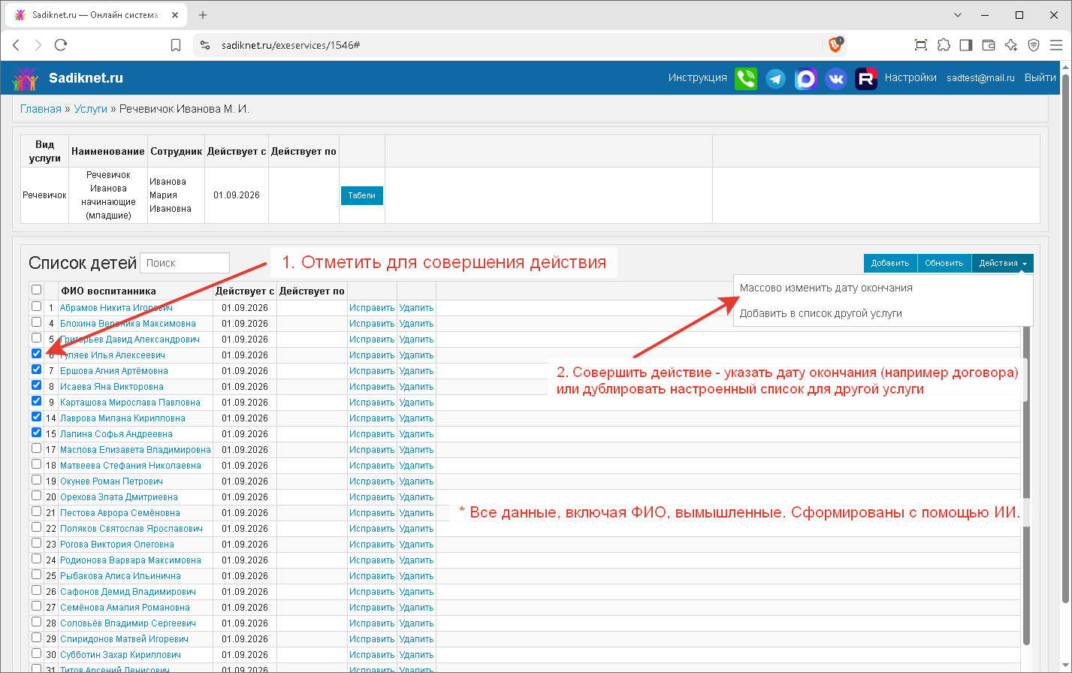The height and width of the screenshot is (673, 1072).
Task: Choose Массово изменить дату окончания
Action: (x=826, y=288)
